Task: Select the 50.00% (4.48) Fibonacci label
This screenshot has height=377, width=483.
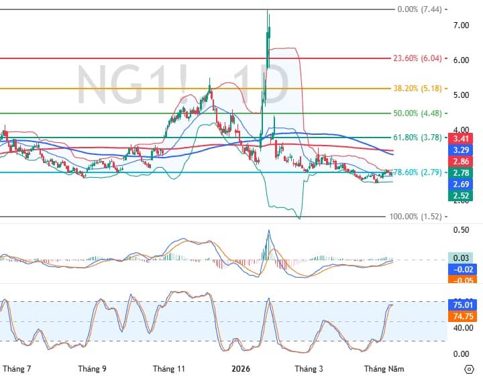Action: click(417, 113)
